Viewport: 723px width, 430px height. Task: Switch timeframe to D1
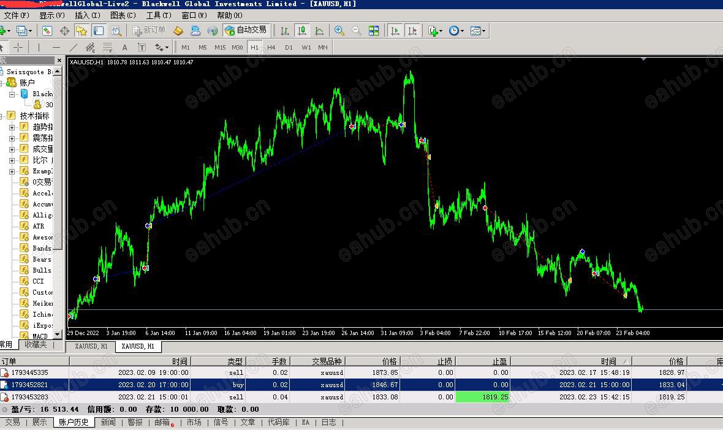[289, 47]
